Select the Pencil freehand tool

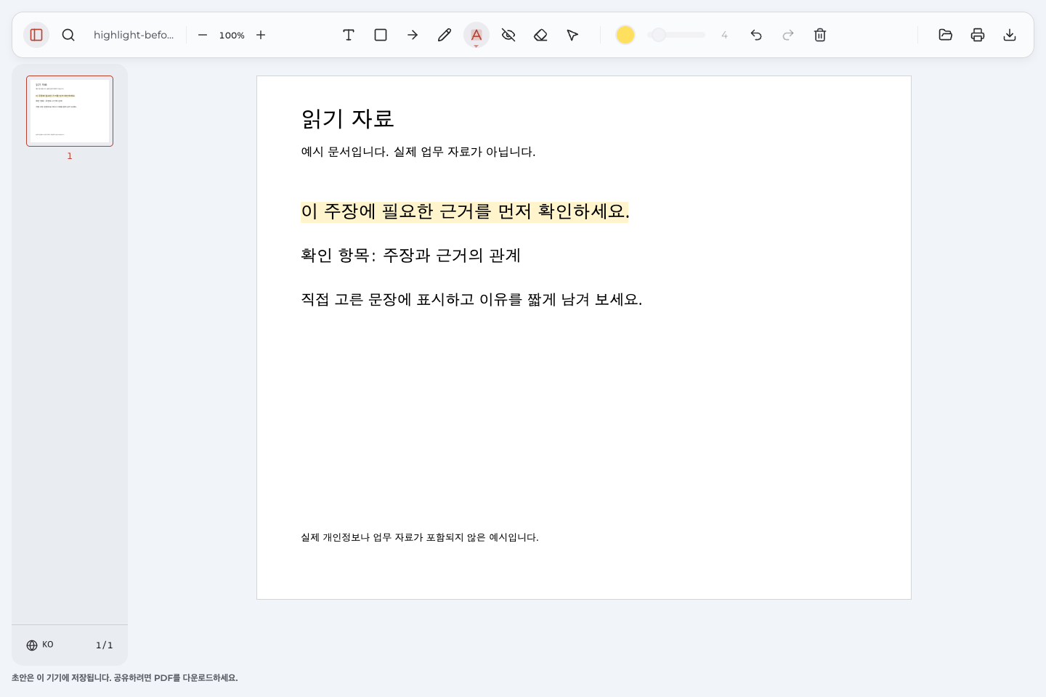[445, 35]
